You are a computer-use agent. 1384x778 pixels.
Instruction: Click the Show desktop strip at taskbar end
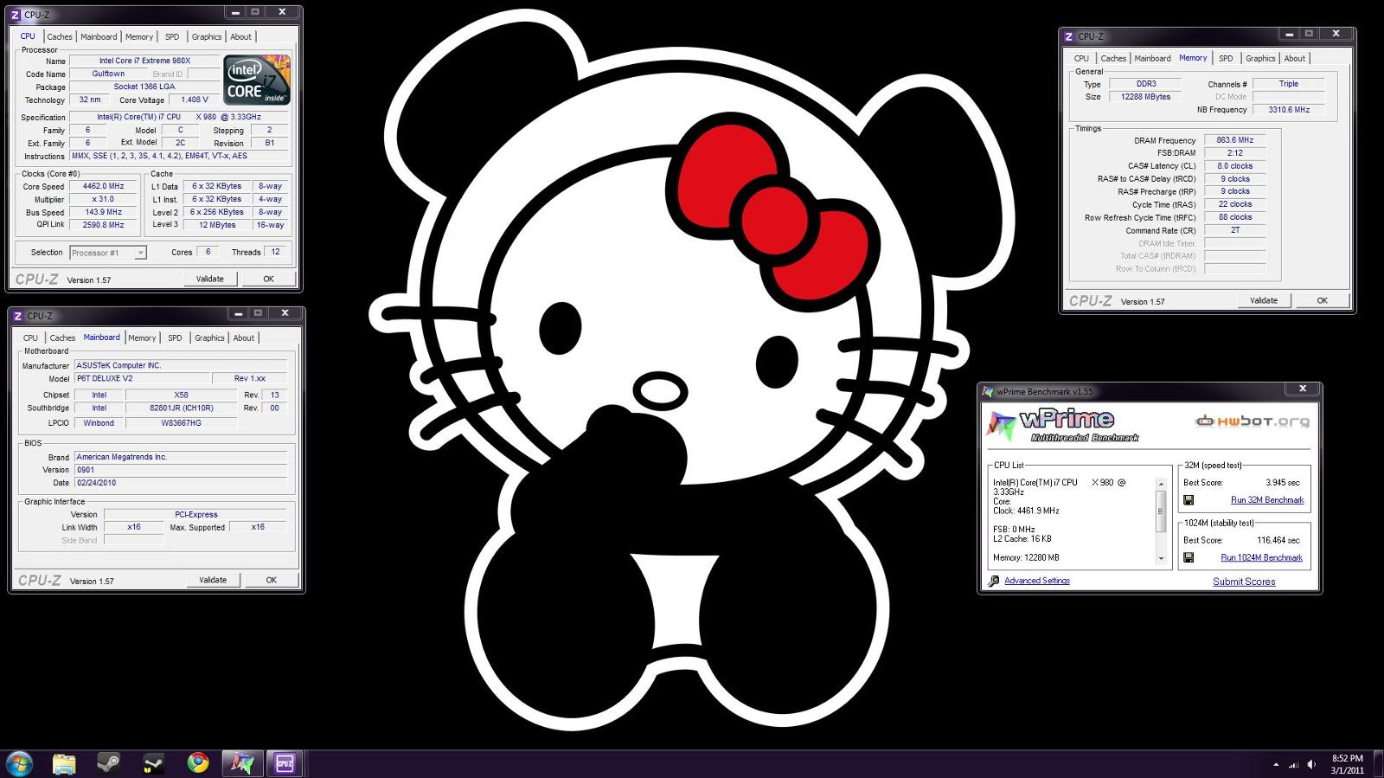click(x=1378, y=763)
